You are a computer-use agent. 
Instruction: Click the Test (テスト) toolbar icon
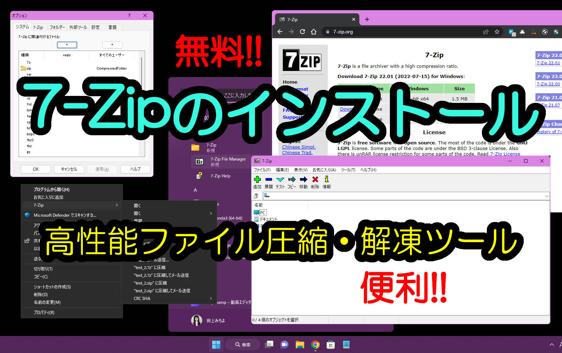pyautogui.click(x=280, y=180)
